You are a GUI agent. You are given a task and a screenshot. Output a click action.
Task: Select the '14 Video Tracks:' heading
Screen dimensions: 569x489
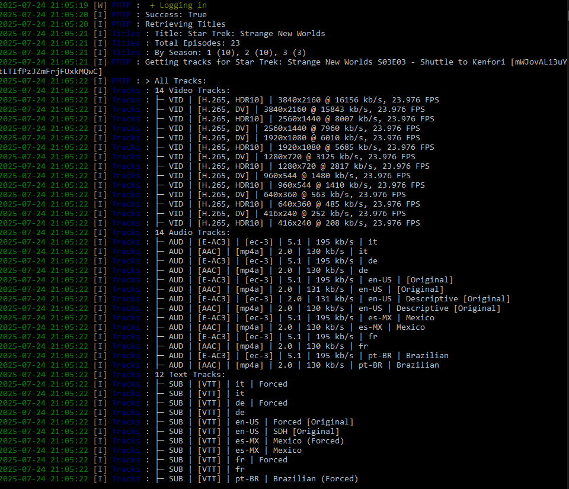tap(192, 90)
